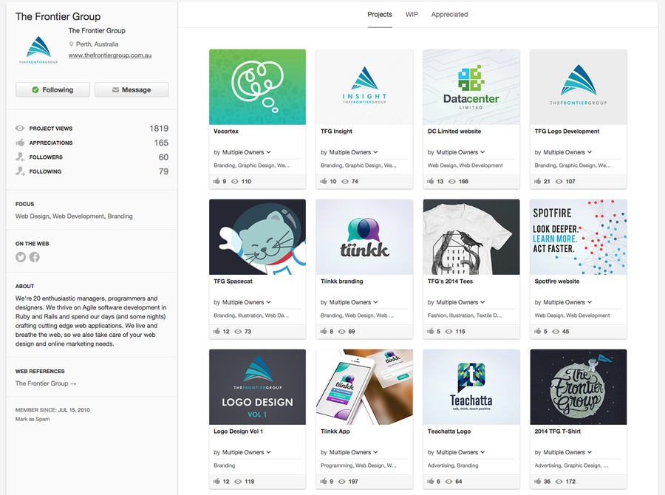Click the Appreciations thumbs-up icon in sidebar

coord(20,143)
